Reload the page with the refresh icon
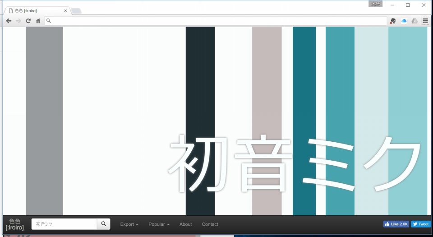This screenshot has height=237, width=433. (28, 21)
